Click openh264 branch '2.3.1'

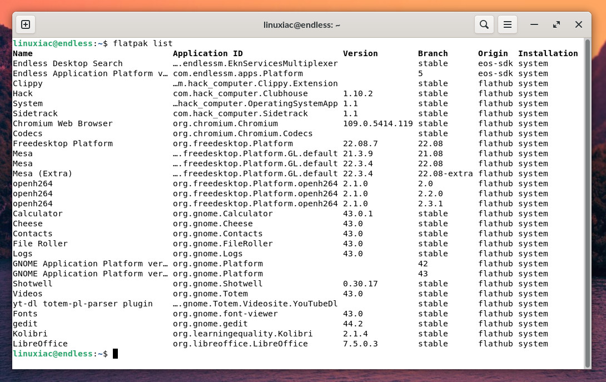[430, 204]
